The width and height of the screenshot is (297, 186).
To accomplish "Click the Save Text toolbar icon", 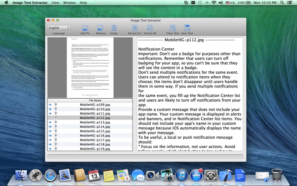I will [x=187, y=28].
